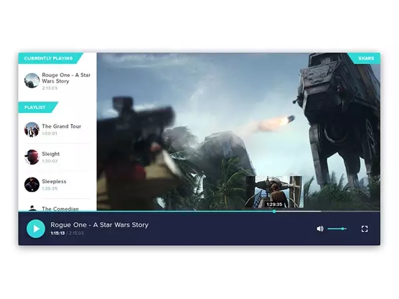Screen dimensions: 399x299
Task: Click the "Rogue One - A Star Wars Story" player title
Action: tap(100, 225)
